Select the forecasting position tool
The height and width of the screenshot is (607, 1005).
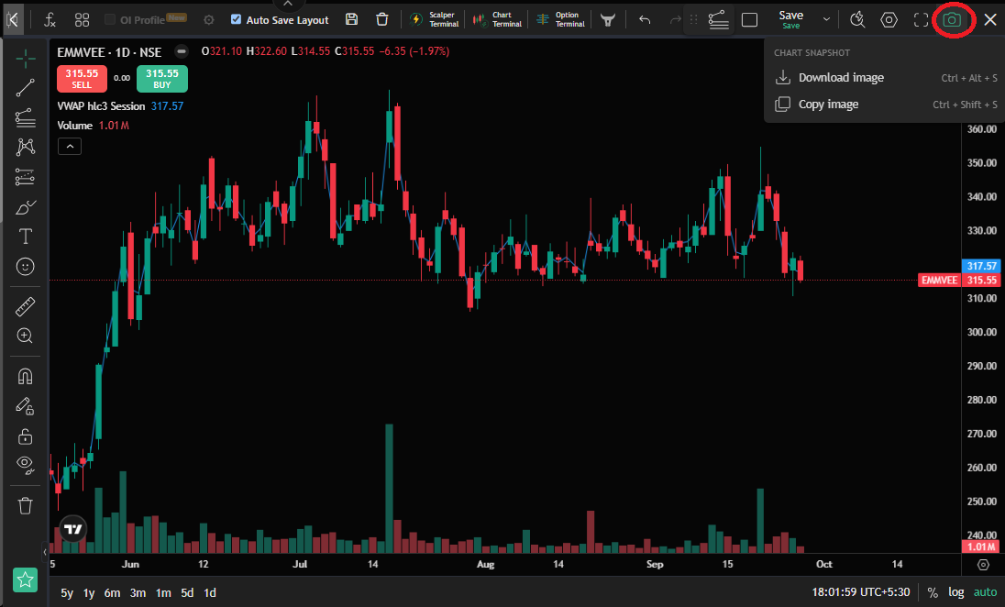tap(25, 177)
